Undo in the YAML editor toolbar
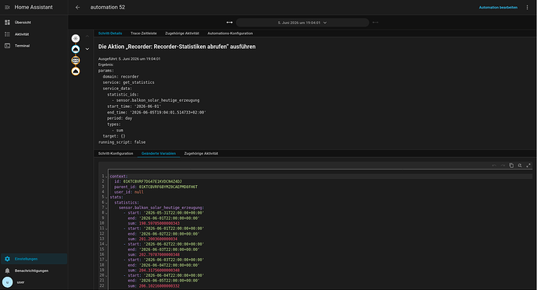Viewport: 537px width, 290px height. (x=494, y=166)
